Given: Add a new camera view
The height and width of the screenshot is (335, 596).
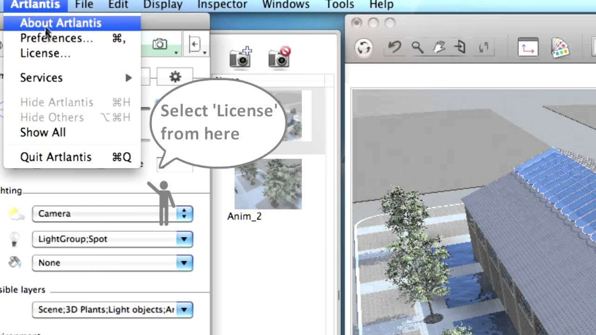Looking at the screenshot, I should pyautogui.click(x=240, y=57).
